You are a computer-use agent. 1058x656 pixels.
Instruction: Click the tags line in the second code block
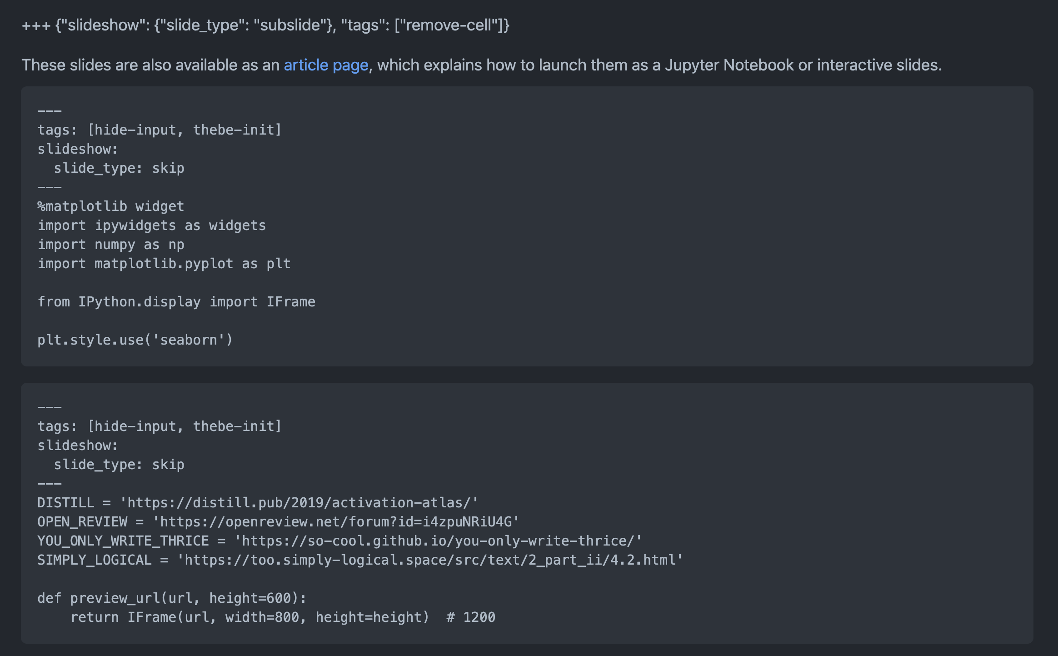(160, 426)
